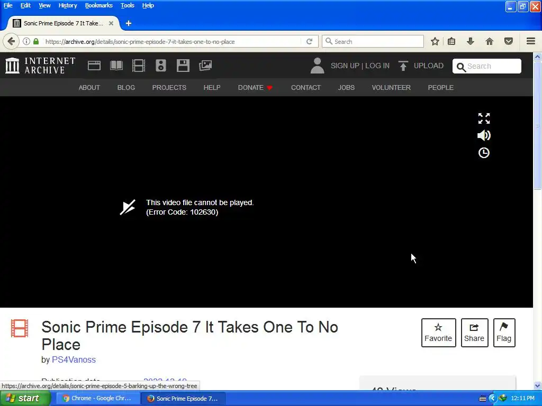
Task: Click the DONATE link
Action: (255, 88)
